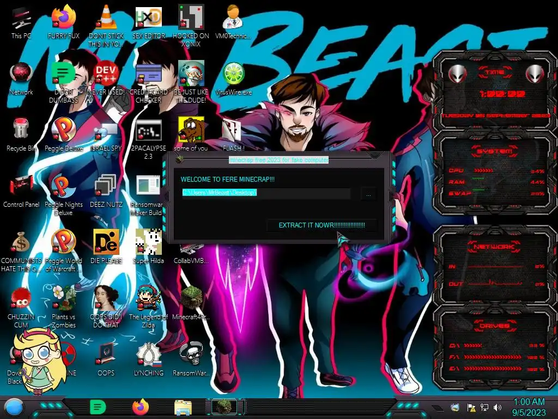
Task: Select the COMMUNISTS HATE THIS money bag icon
Action: 21,252
